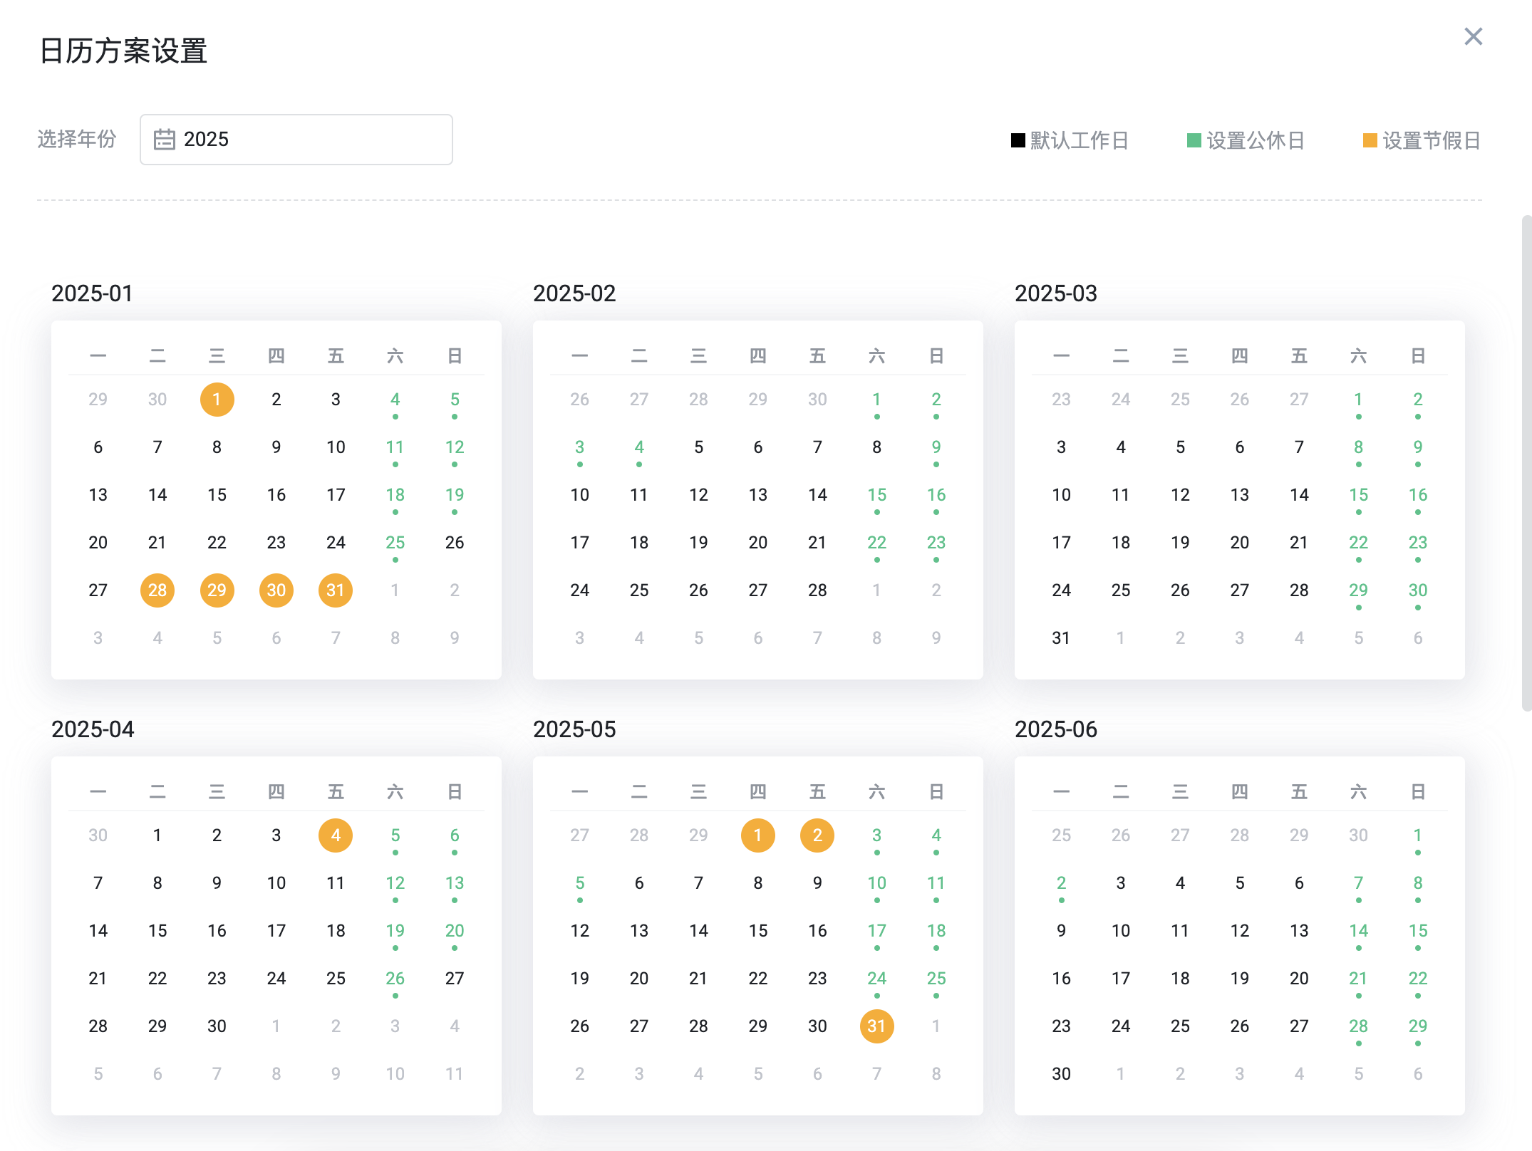Select the 设置节假日 legend label

(x=1431, y=140)
